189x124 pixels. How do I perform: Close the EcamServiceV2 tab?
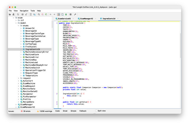click(x=73, y=19)
